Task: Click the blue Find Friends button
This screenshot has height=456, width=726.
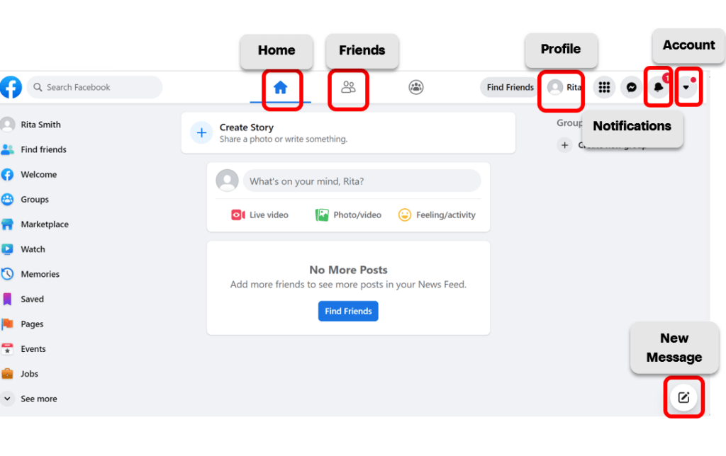Action: pyautogui.click(x=348, y=312)
